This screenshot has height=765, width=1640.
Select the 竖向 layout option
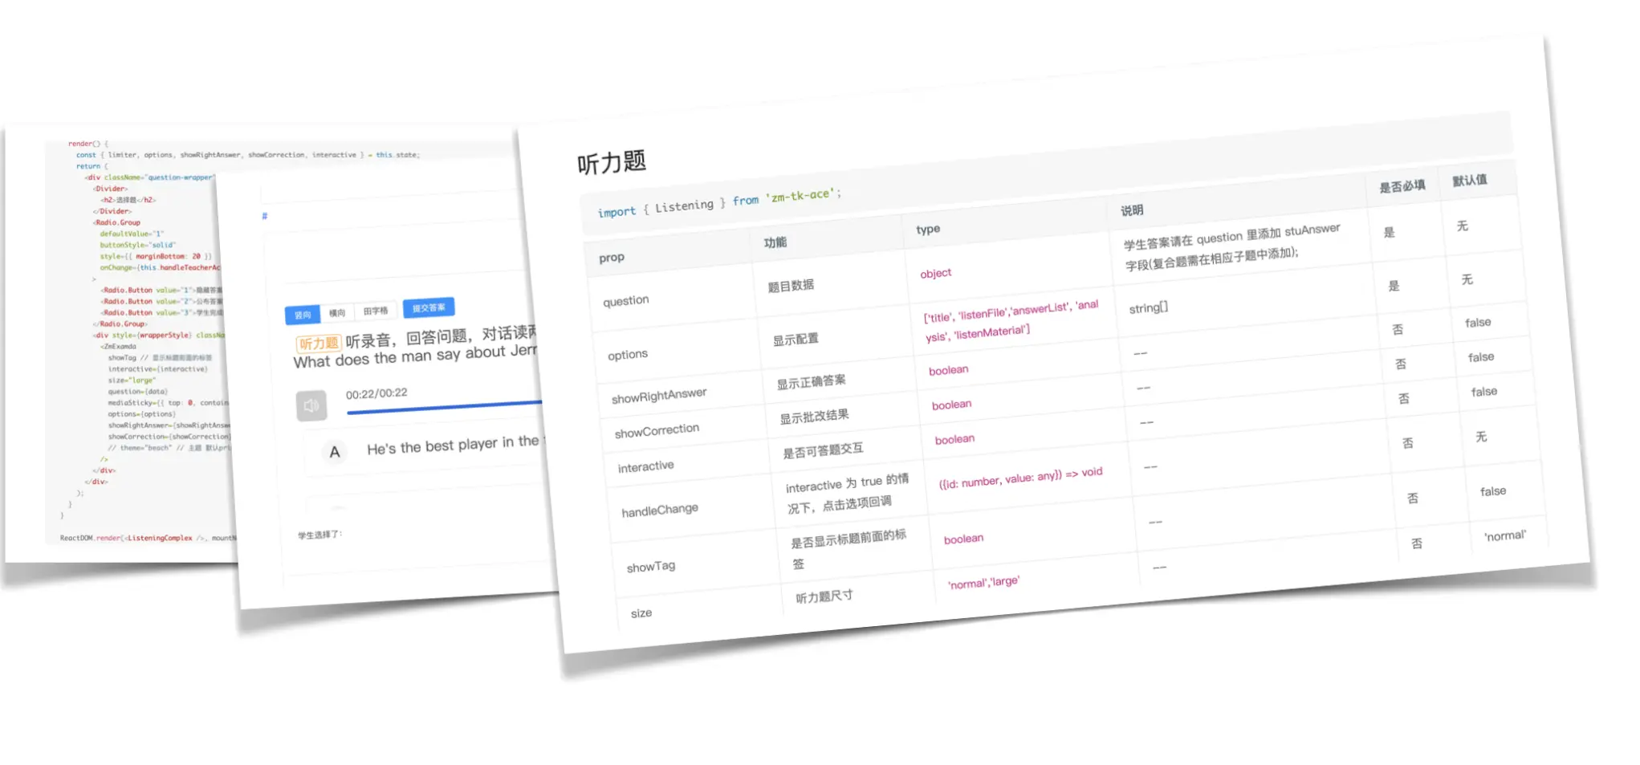pos(301,314)
